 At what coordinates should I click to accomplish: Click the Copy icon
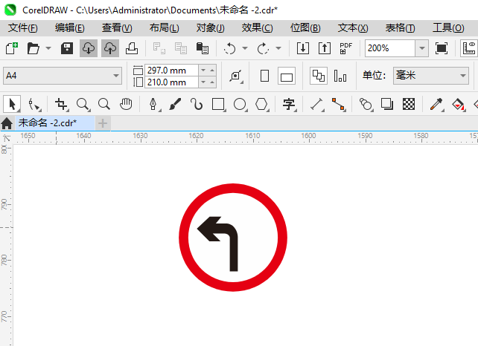click(x=180, y=48)
